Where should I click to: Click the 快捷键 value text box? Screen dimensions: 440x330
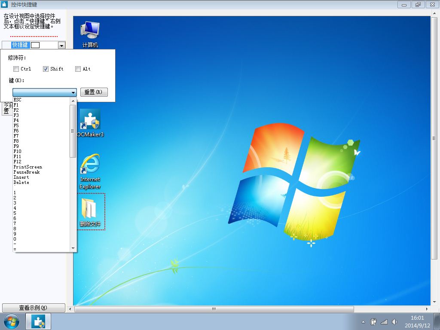35,45
